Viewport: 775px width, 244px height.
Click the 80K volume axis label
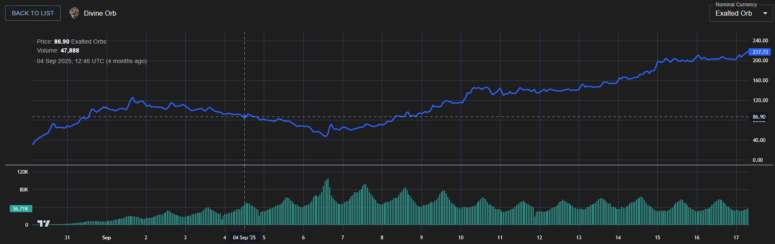point(24,190)
